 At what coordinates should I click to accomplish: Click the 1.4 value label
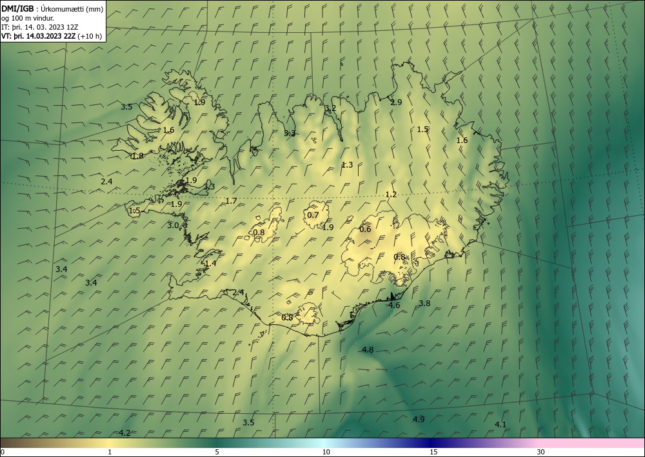[211, 264]
